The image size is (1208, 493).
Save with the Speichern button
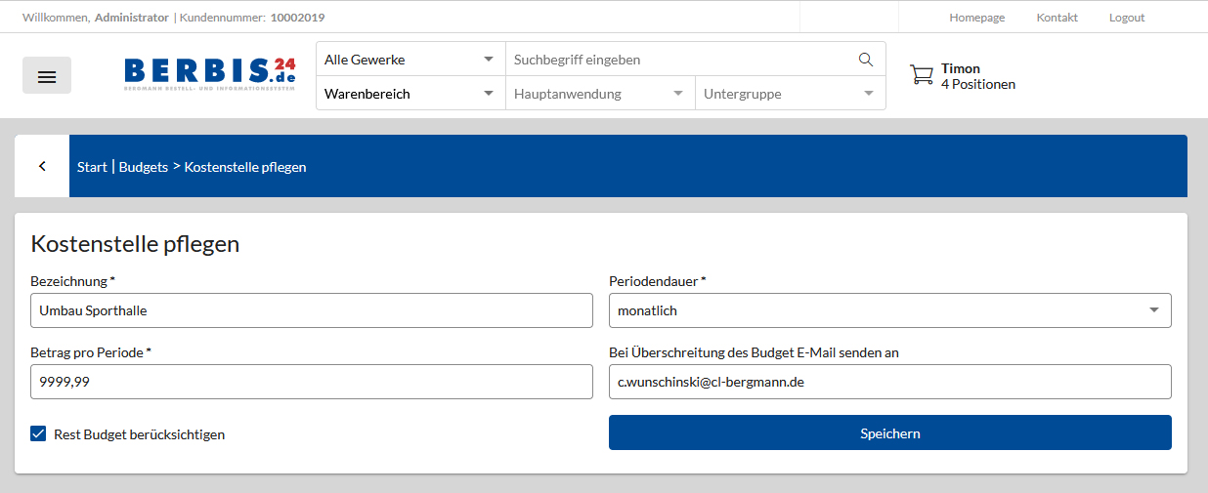tap(890, 432)
